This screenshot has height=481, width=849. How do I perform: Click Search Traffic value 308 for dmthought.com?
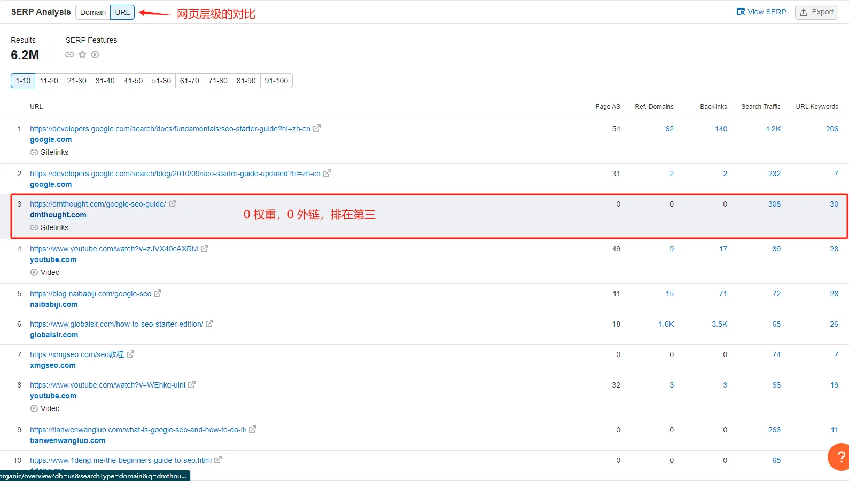(775, 204)
